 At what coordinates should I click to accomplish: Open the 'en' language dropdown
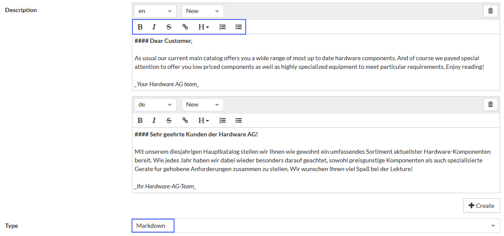[x=155, y=11]
